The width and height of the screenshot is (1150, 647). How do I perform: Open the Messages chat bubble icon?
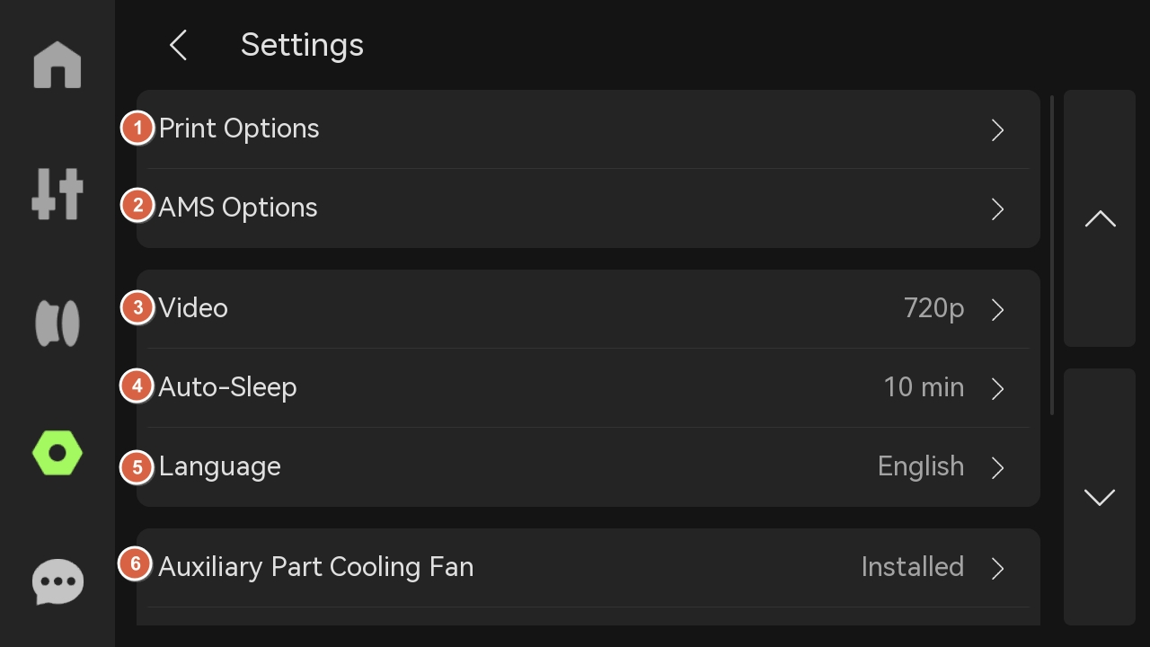[57, 582]
